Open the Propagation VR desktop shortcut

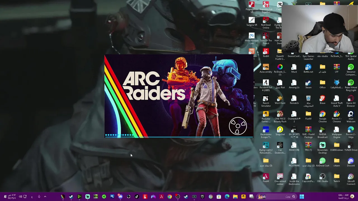click(252, 7)
